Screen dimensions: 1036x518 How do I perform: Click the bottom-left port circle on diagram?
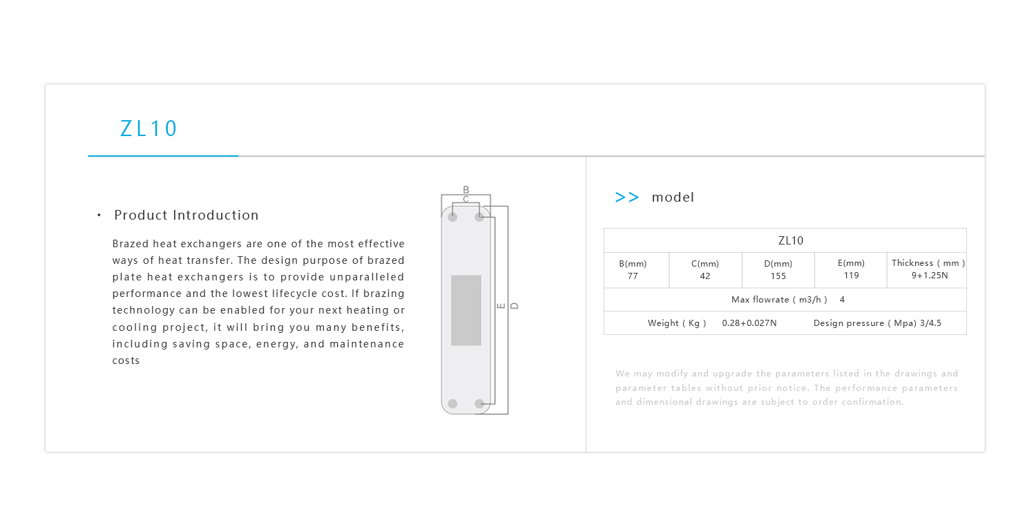(452, 403)
